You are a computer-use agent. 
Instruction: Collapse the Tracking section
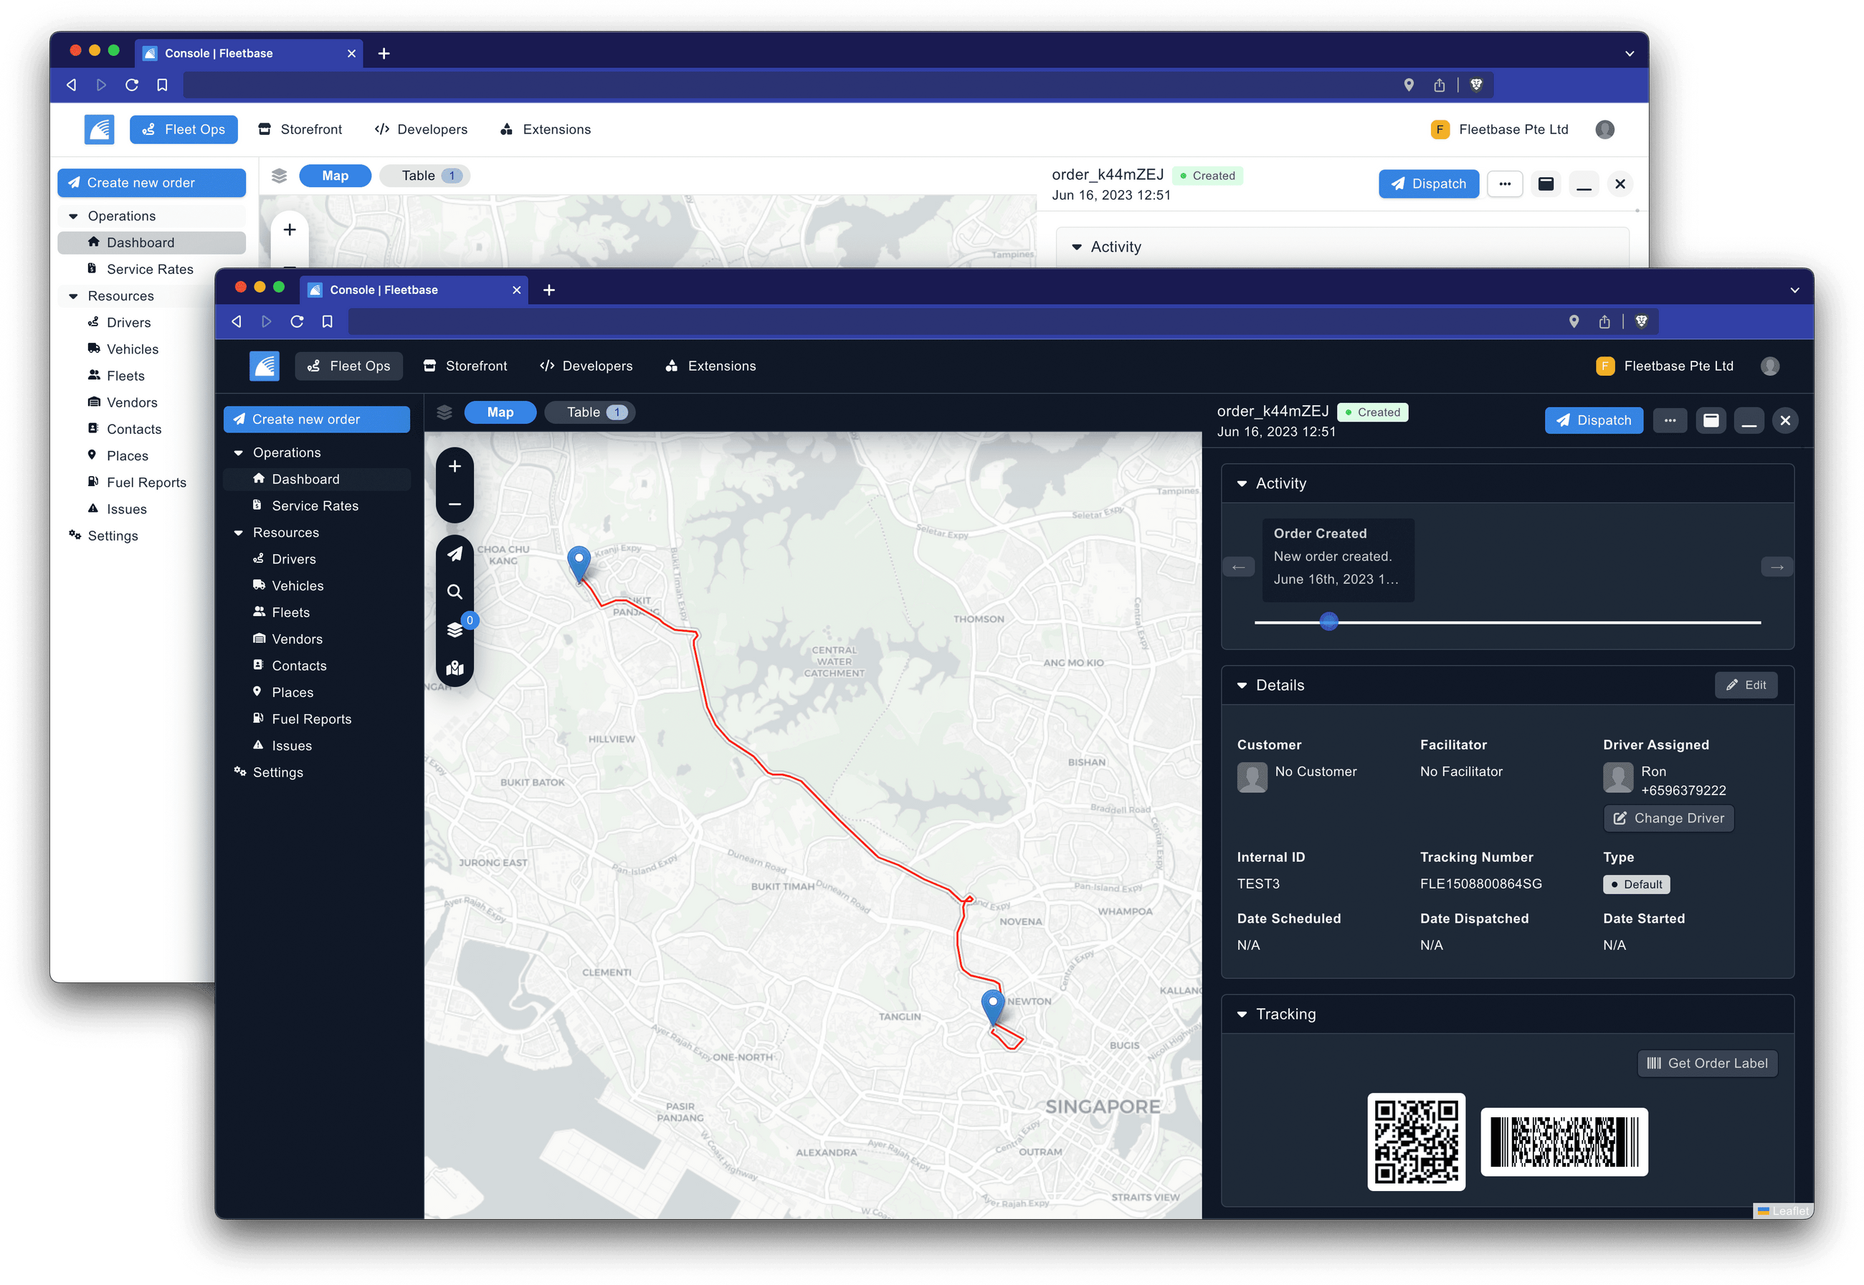click(1242, 1014)
